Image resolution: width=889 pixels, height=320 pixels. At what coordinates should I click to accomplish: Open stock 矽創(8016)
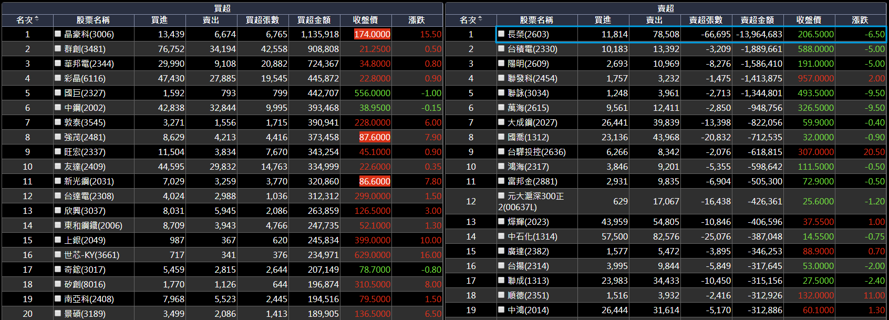click(x=85, y=284)
